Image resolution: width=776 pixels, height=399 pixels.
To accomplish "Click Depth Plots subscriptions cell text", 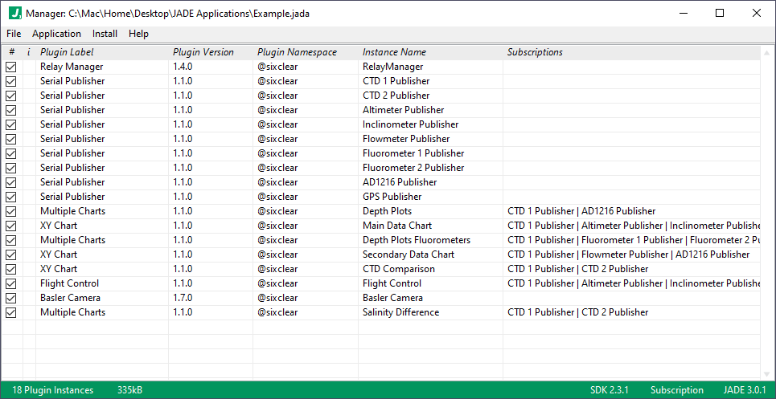I will tap(581, 211).
